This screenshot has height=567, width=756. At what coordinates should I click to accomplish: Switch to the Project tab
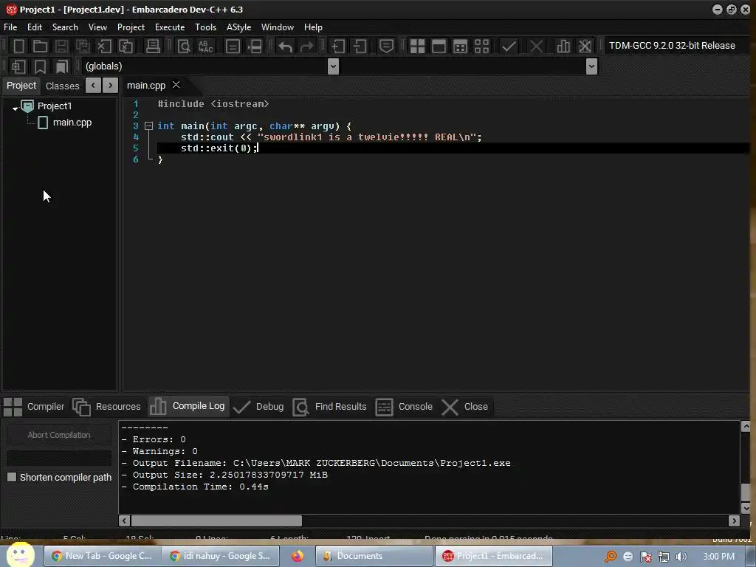point(21,86)
